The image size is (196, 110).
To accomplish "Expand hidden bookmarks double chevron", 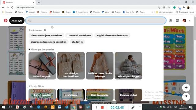I will (152, 12).
